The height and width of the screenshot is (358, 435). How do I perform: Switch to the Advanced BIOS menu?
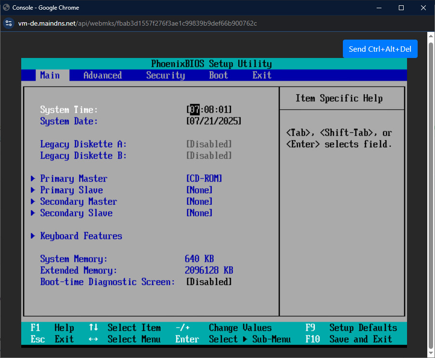pyautogui.click(x=102, y=75)
